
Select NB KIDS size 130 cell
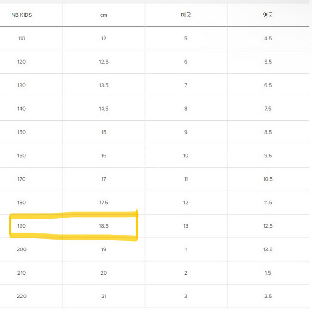click(22, 85)
